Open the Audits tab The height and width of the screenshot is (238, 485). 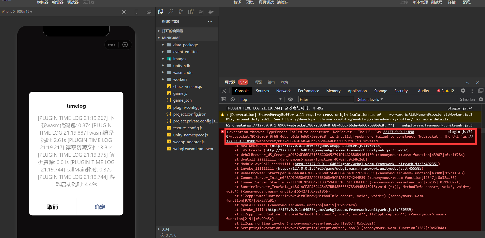423,91
